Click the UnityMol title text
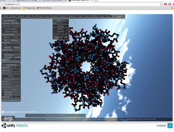Screen dimensions: 174x132 pos(161,126)
